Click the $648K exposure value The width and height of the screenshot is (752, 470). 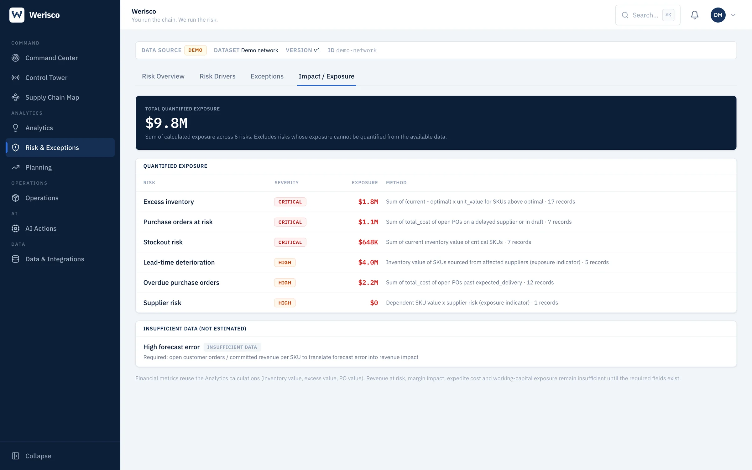point(368,242)
